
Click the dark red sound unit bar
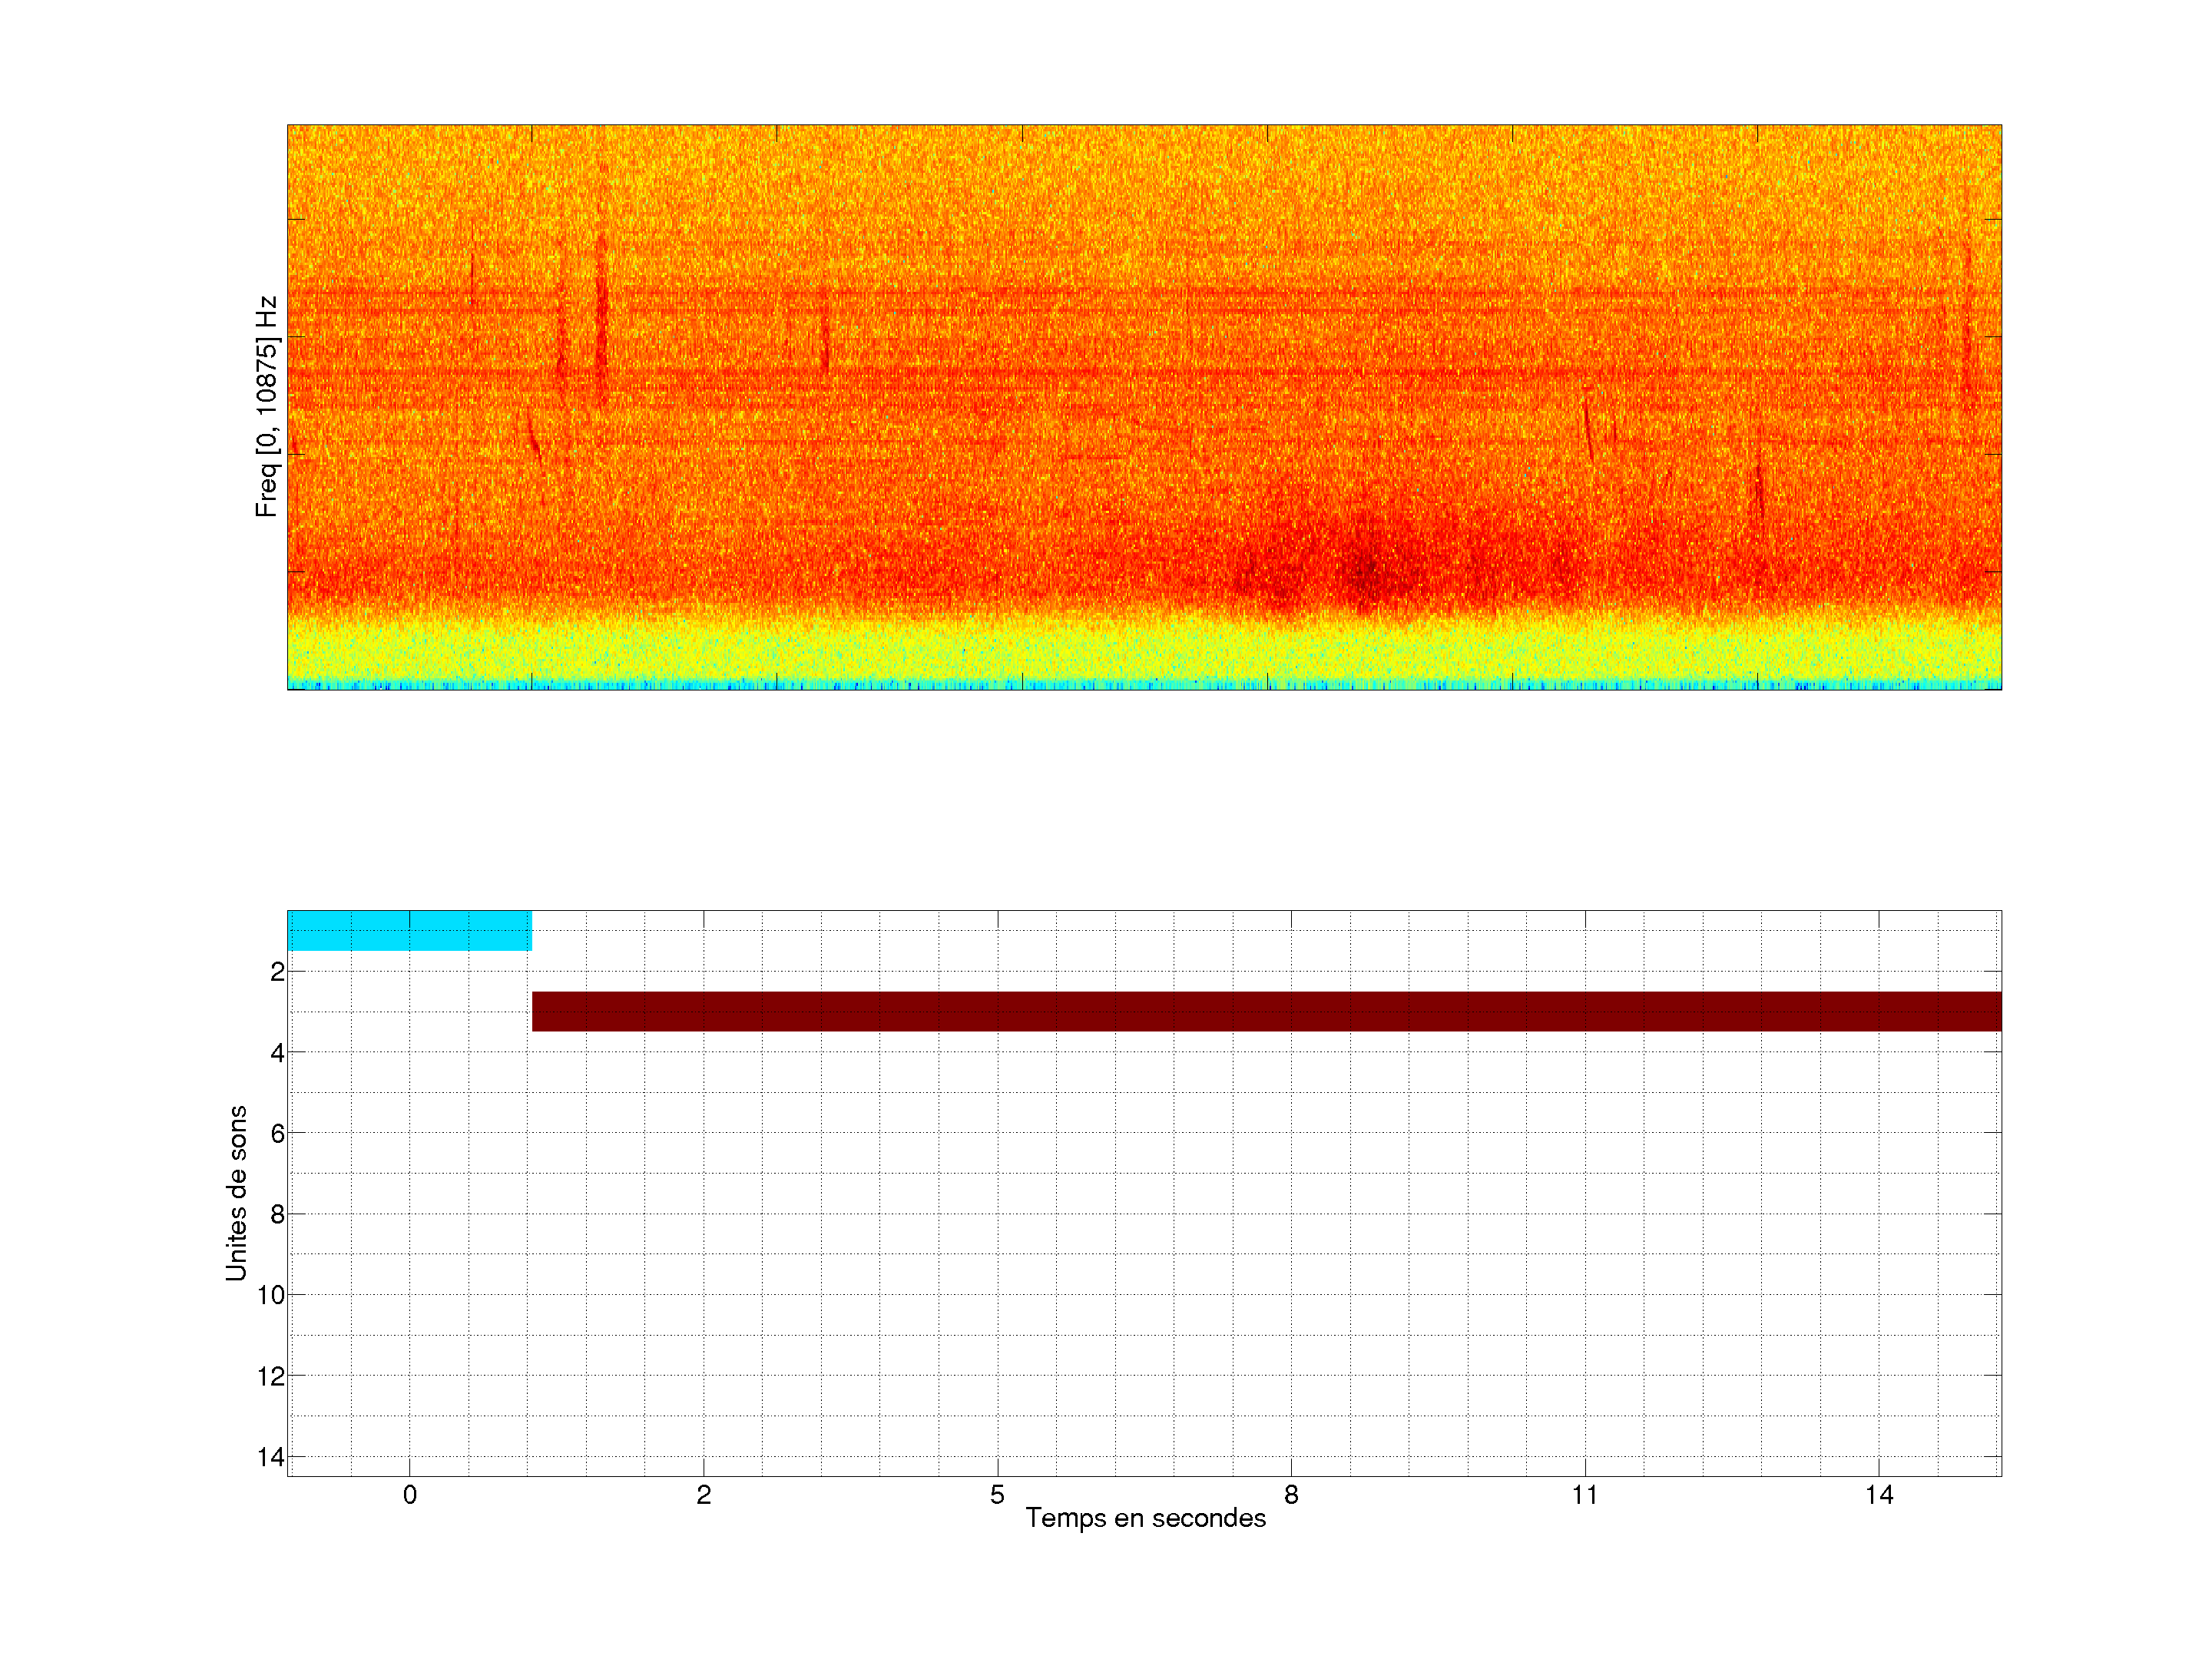point(1266,1011)
